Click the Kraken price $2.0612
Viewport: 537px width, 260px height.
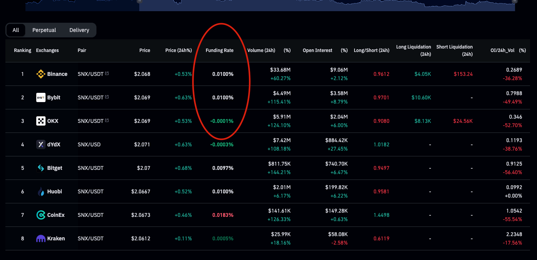pos(141,238)
